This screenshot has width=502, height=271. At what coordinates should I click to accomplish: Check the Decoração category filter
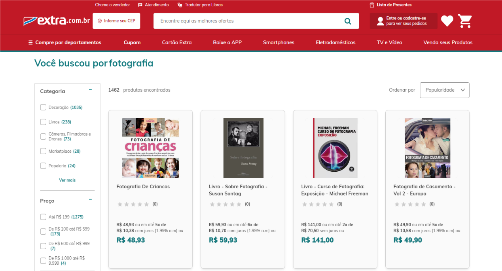43,107
